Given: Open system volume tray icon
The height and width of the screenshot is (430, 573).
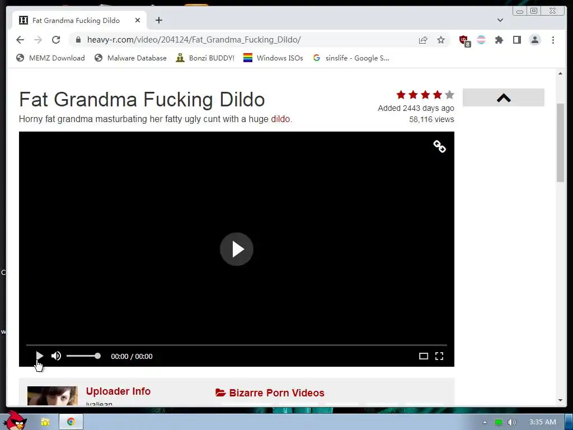Looking at the screenshot, I should coord(511,422).
